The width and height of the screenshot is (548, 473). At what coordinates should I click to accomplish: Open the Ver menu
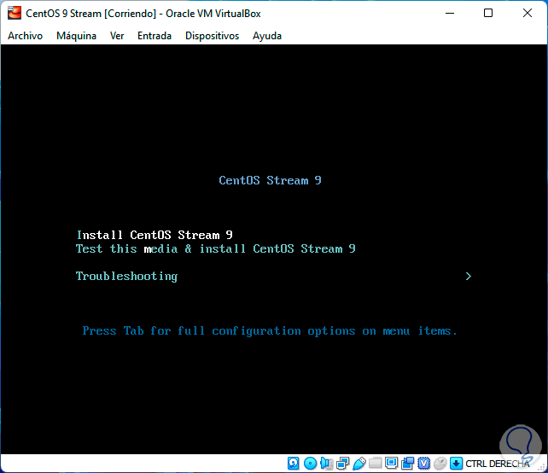pos(117,36)
